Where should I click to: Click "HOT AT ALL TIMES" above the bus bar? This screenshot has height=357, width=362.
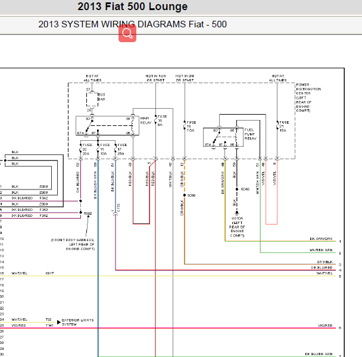click(x=92, y=78)
